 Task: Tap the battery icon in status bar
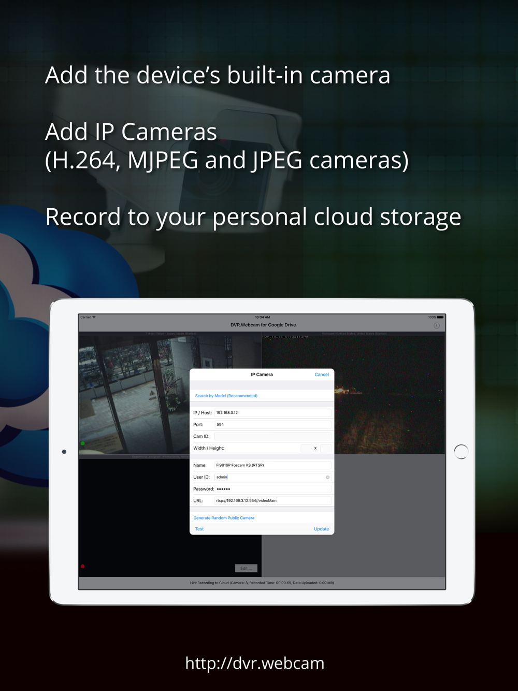[440, 317]
